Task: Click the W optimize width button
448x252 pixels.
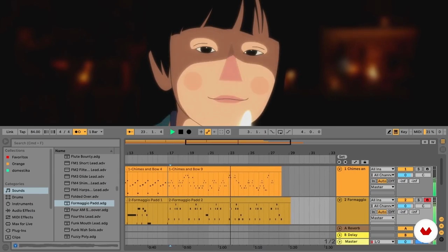Action: (433, 142)
